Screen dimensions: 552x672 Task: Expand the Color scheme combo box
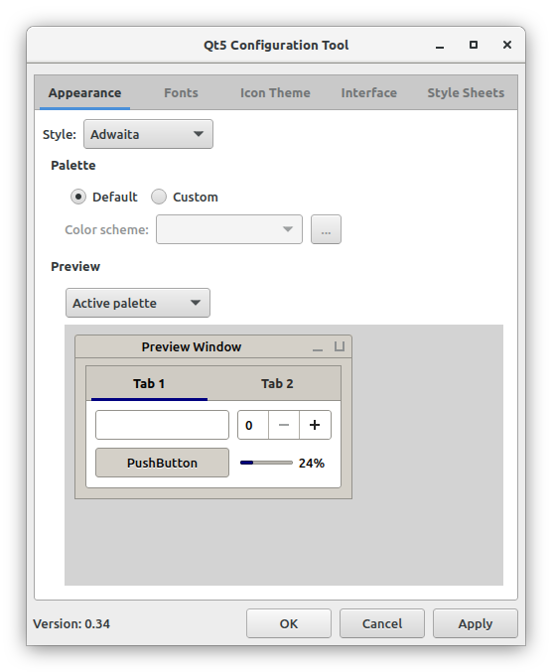229,229
